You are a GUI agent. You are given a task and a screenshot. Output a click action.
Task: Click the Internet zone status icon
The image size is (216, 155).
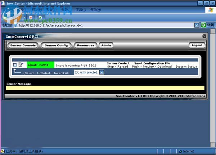[180, 151]
